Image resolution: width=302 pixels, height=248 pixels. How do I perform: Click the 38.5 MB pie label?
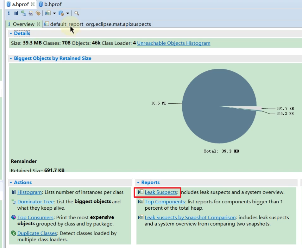pos(159,103)
